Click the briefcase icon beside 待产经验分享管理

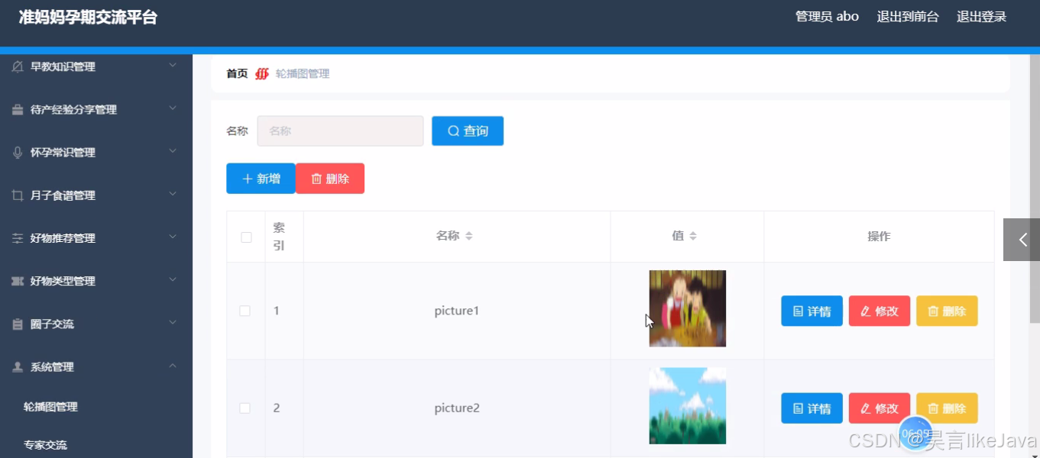pos(18,110)
